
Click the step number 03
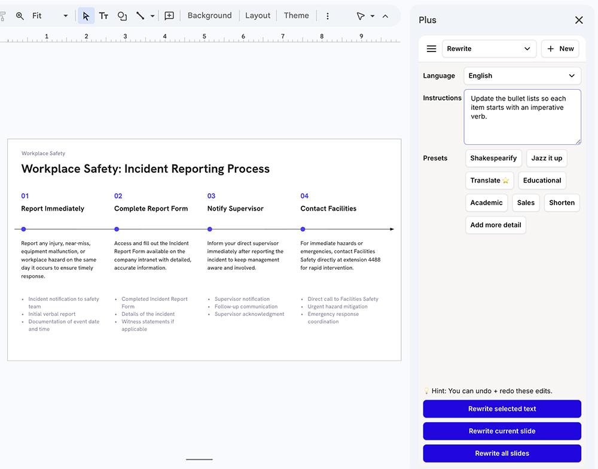[x=211, y=196]
